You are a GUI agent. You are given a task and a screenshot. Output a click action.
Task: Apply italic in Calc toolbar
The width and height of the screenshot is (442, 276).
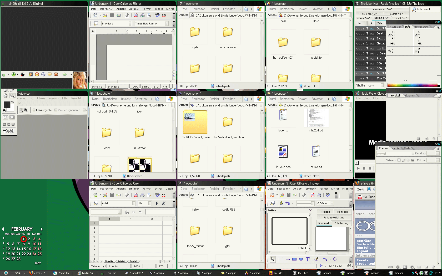coord(163,203)
